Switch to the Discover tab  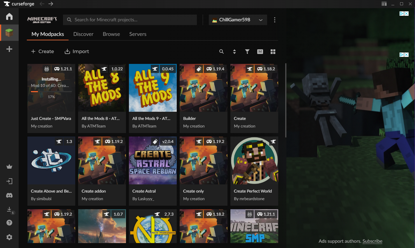click(83, 34)
